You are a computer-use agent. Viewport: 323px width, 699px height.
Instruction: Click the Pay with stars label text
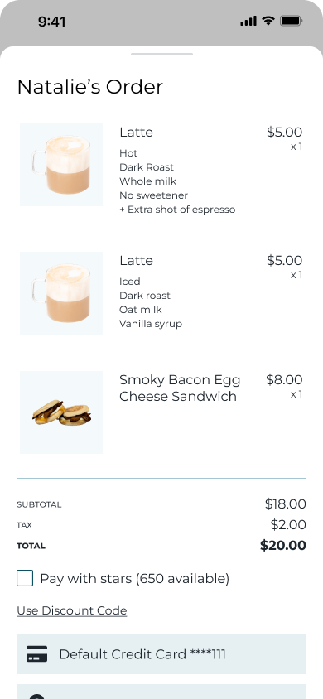pyautogui.click(x=134, y=579)
